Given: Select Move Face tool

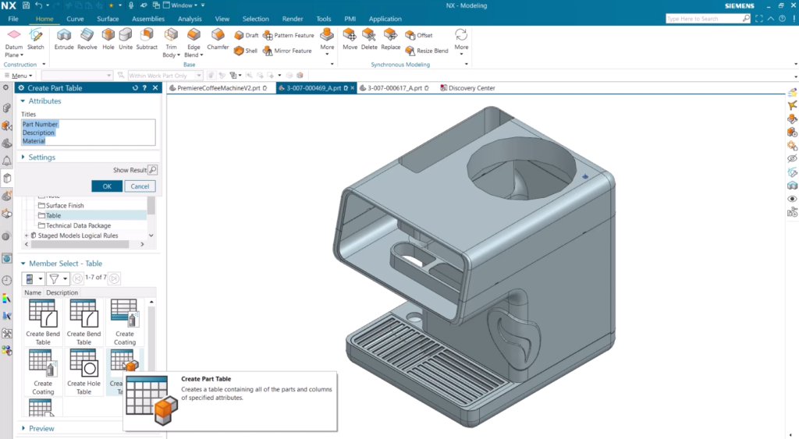Looking at the screenshot, I should (x=350, y=39).
